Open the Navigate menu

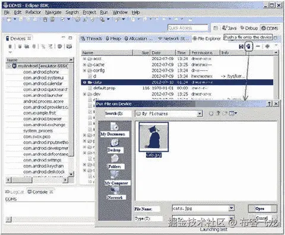click(x=53, y=12)
